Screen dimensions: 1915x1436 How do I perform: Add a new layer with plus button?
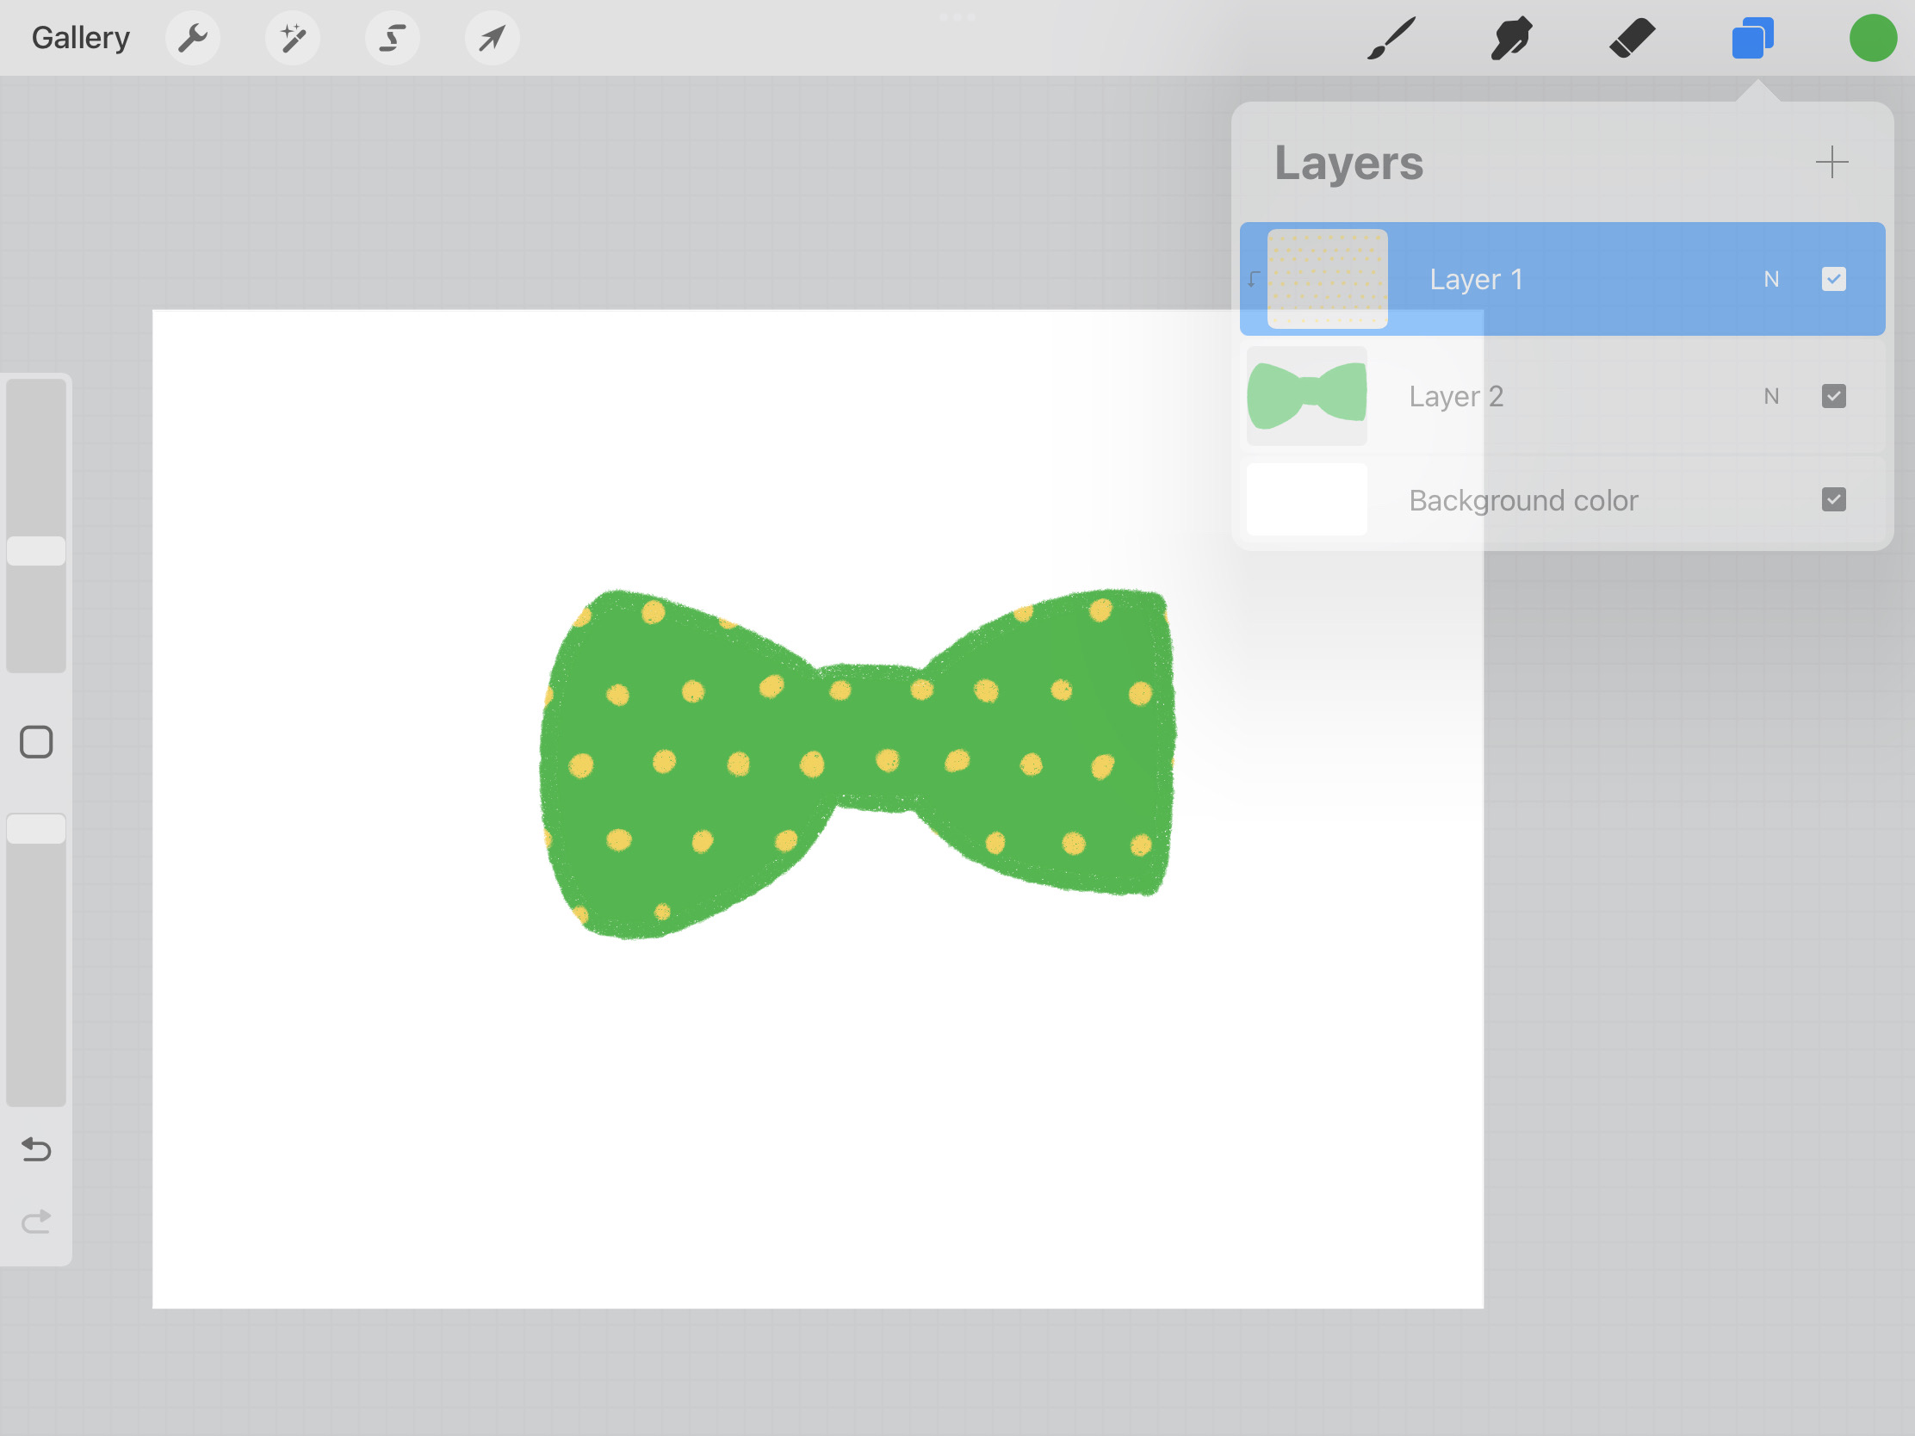click(1831, 162)
